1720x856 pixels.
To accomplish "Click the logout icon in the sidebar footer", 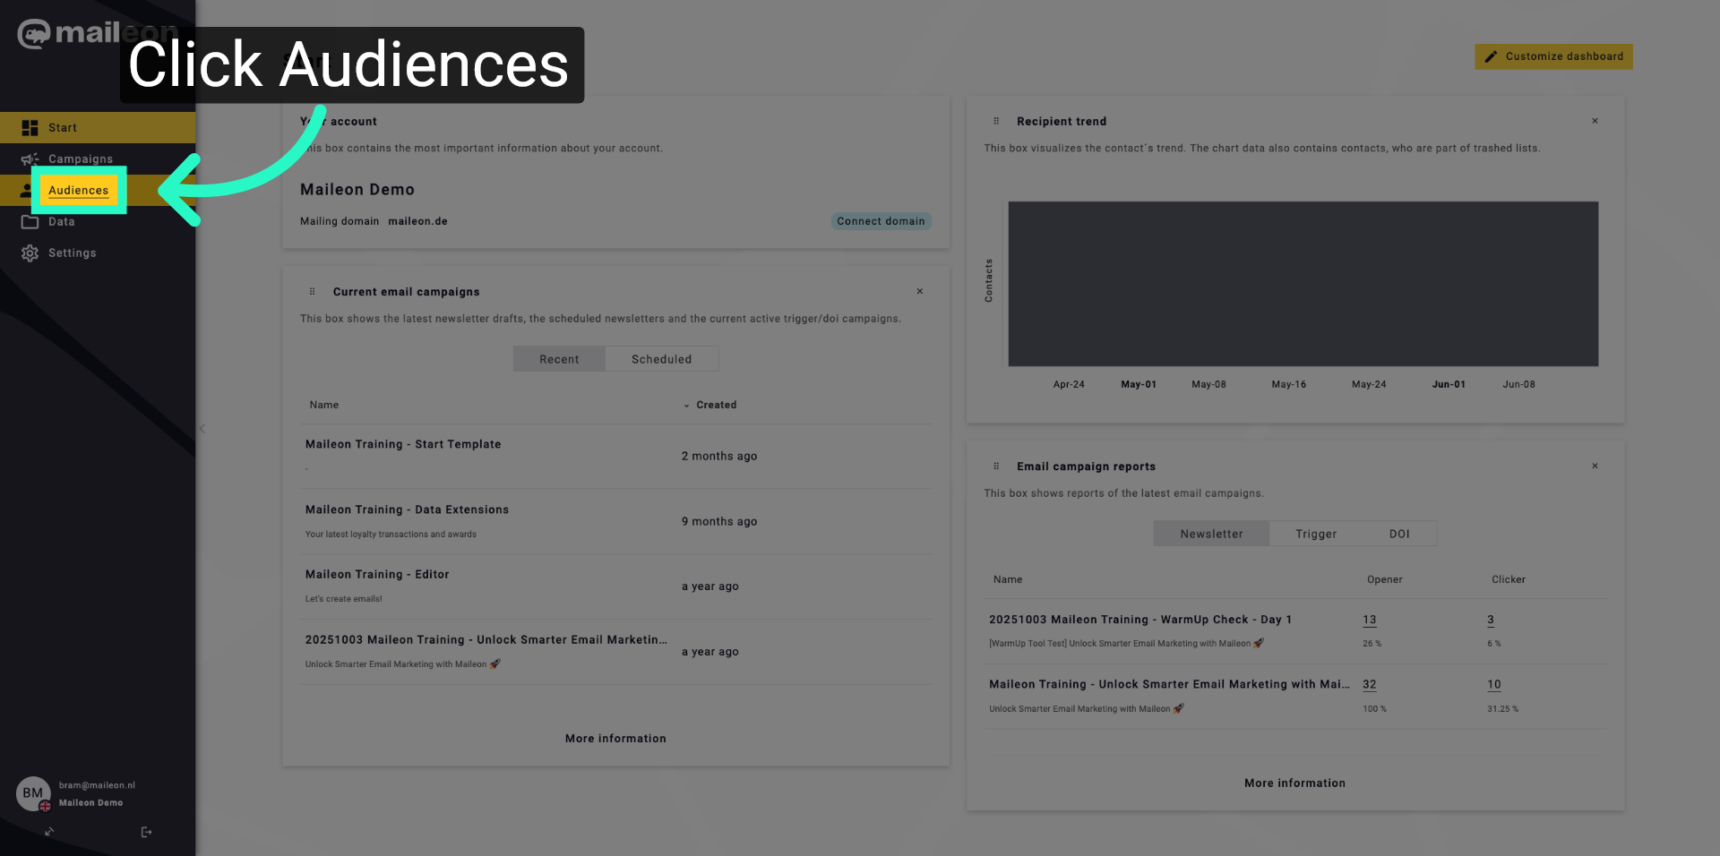I will (146, 832).
